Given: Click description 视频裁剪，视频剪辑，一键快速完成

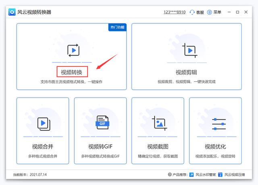Looking at the screenshot, I should click(187, 82).
